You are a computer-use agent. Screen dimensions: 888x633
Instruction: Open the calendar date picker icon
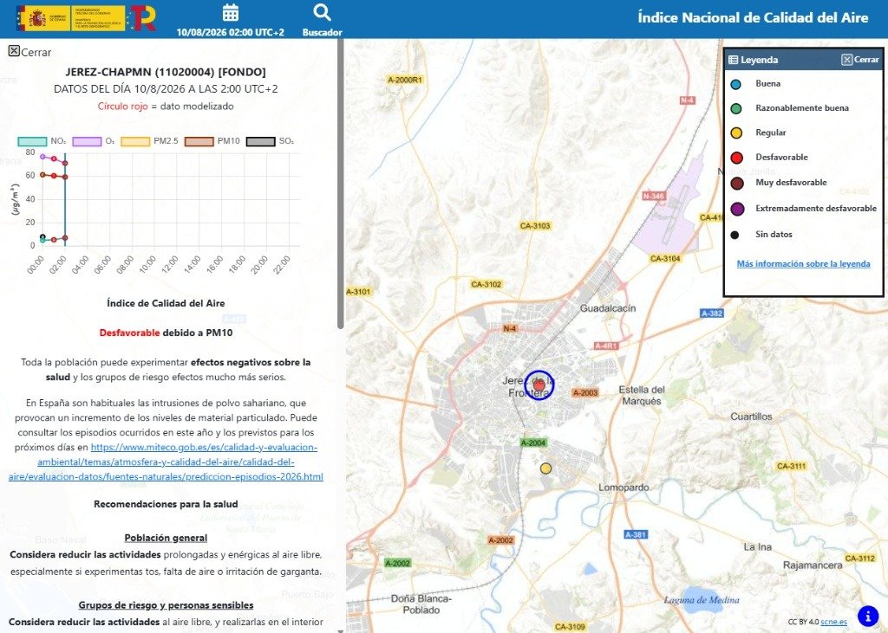pos(231,12)
